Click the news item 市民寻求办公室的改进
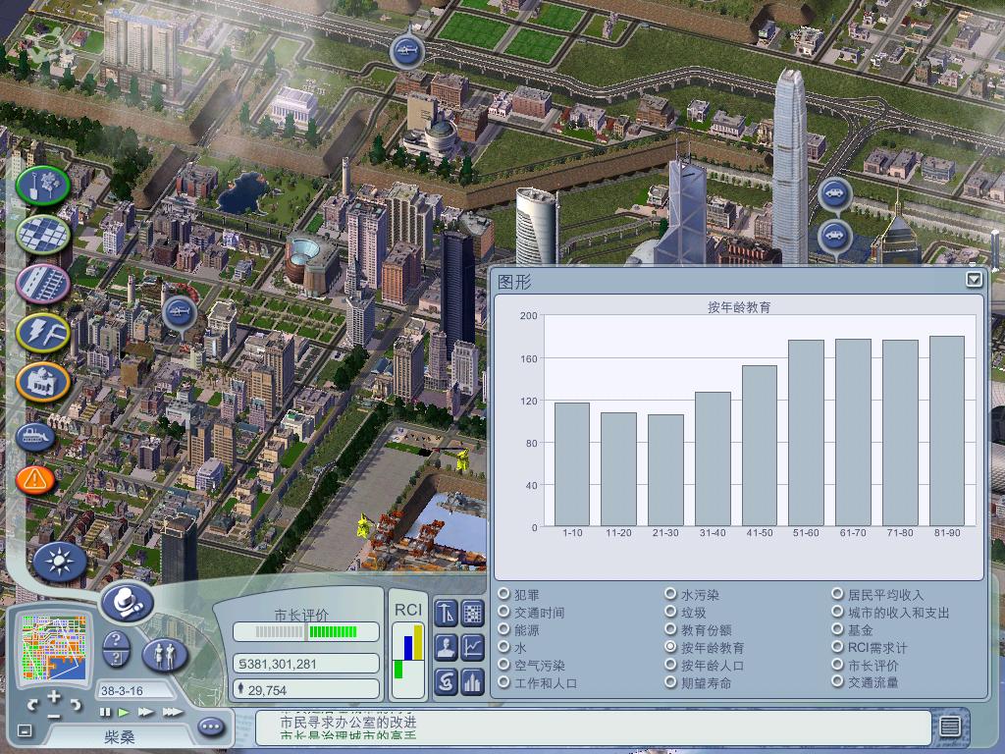The image size is (1005, 754). [348, 723]
